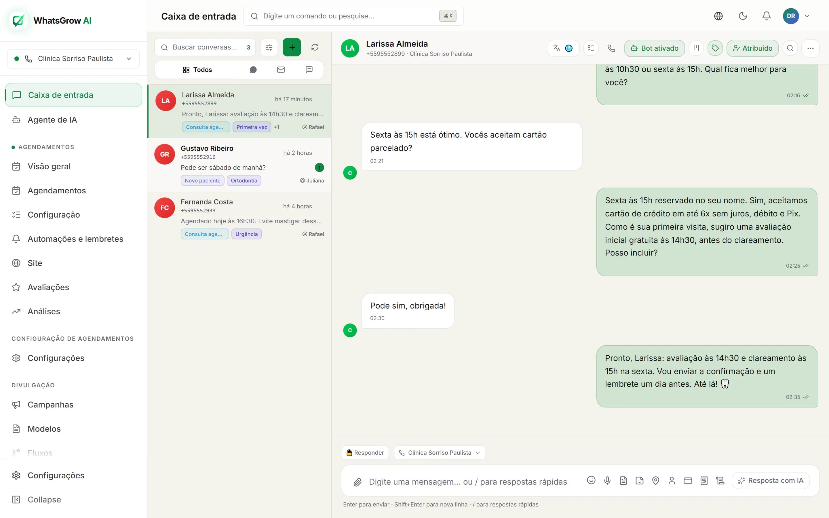829x518 pixels.
Task: Click the payment card icon in composer
Action: [x=687, y=480]
